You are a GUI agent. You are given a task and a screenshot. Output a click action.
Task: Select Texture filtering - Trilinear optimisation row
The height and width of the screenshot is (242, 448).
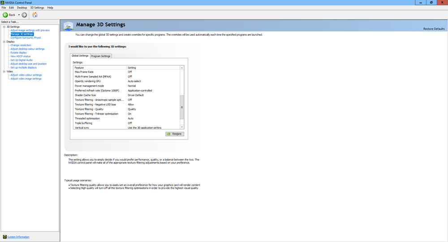127,114
